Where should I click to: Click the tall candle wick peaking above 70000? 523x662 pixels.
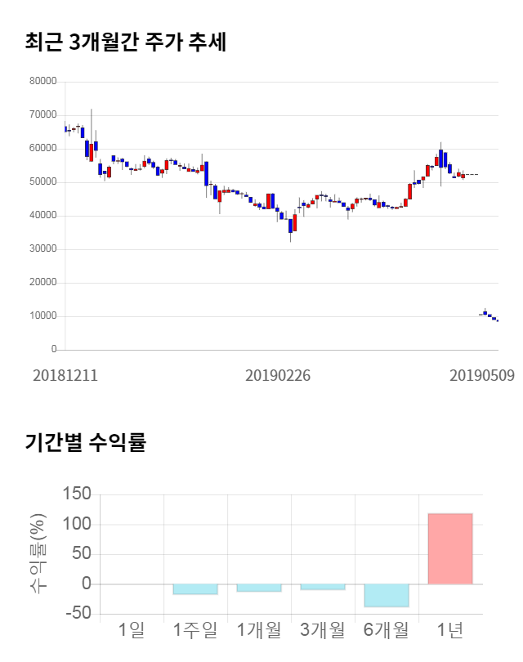click(91, 123)
